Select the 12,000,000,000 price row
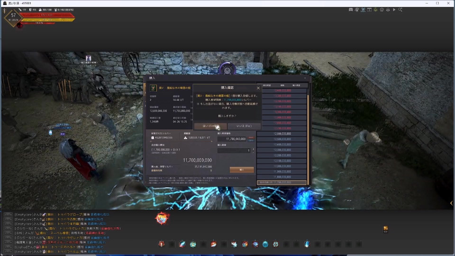This screenshot has width=455, height=256. (282, 166)
